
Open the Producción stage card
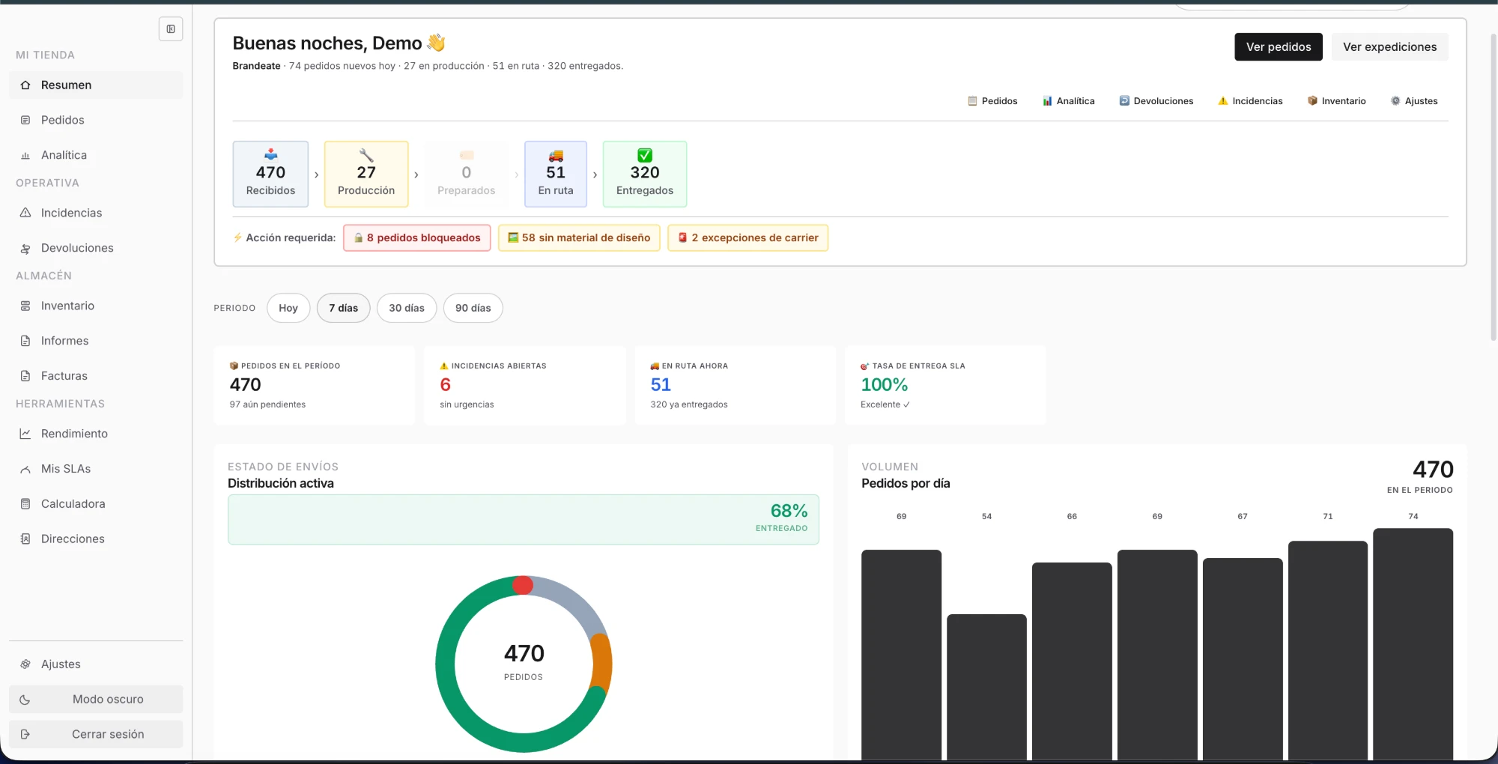point(366,174)
